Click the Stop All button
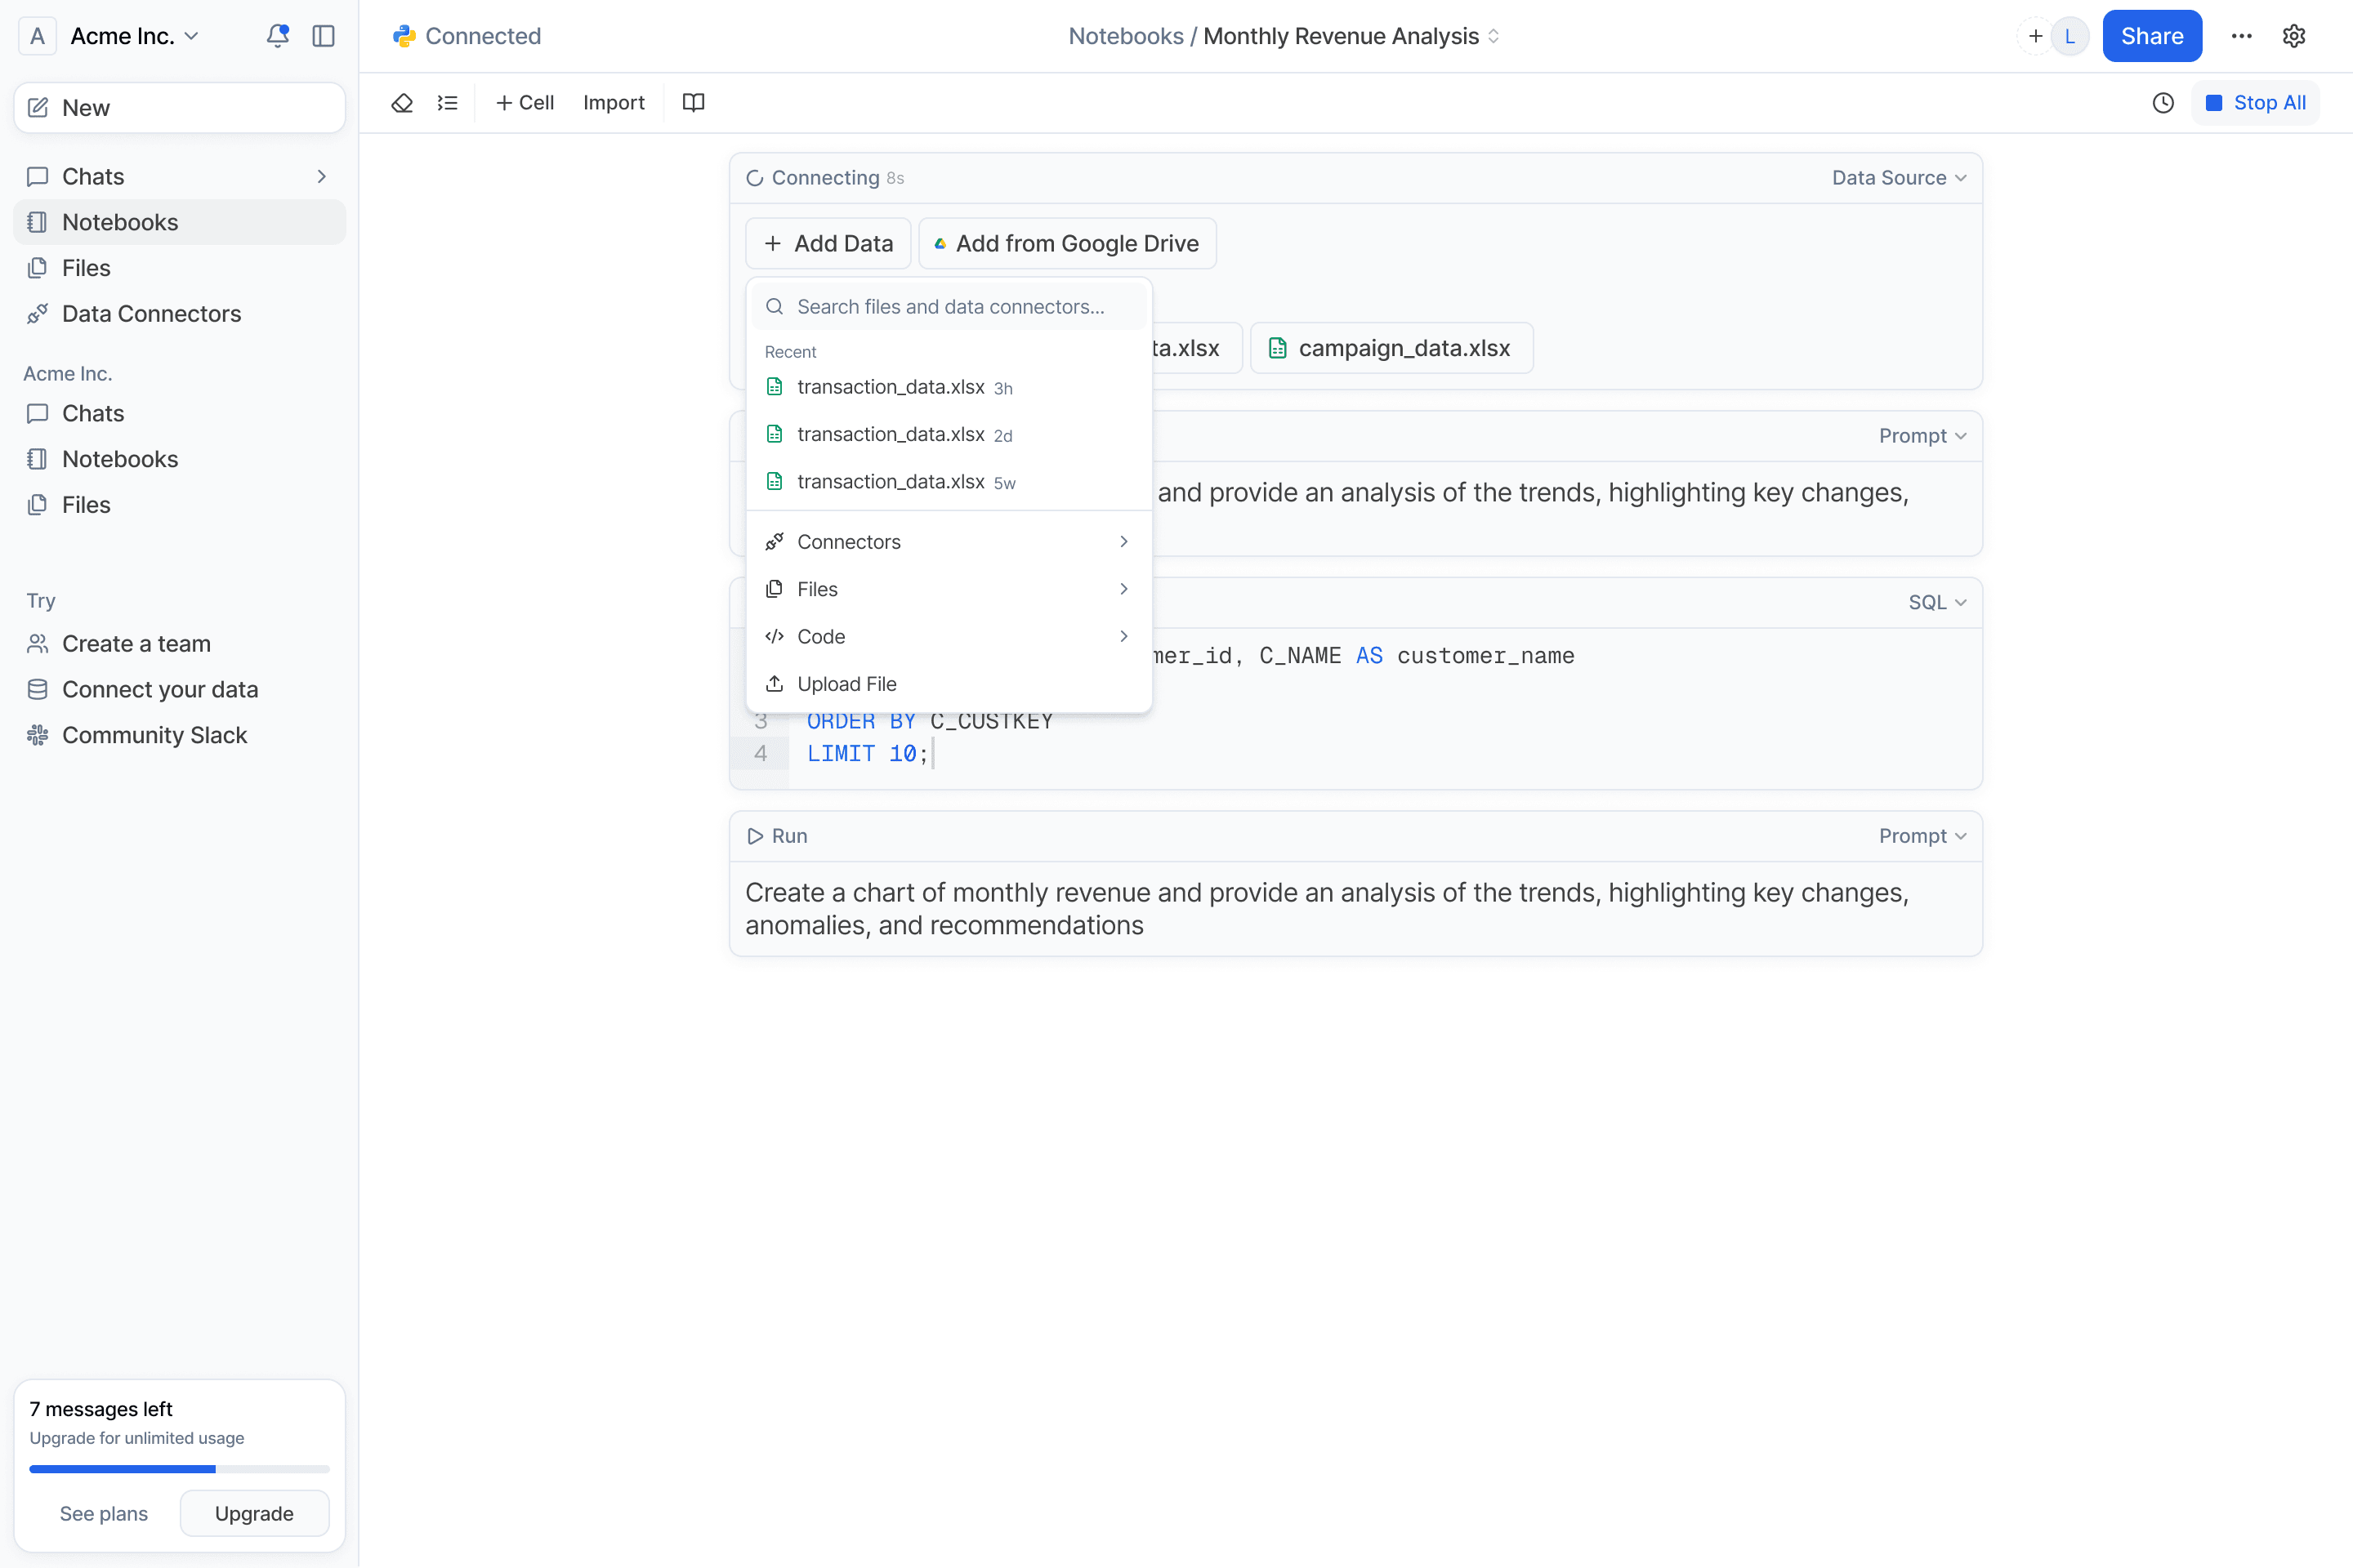Viewport: 2353px width, 1568px height. tap(2255, 103)
